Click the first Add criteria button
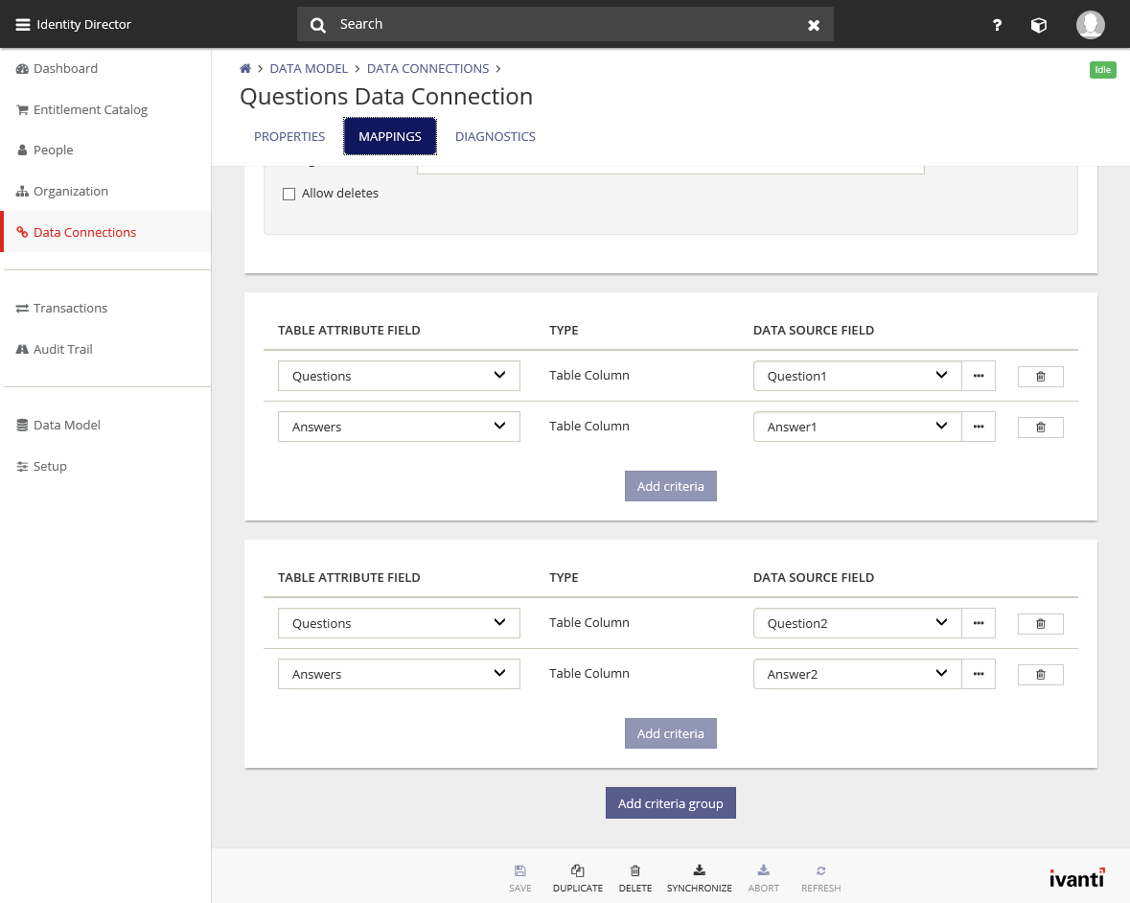The width and height of the screenshot is (1130, 903). pyautogui.click(x=670, y=486)
